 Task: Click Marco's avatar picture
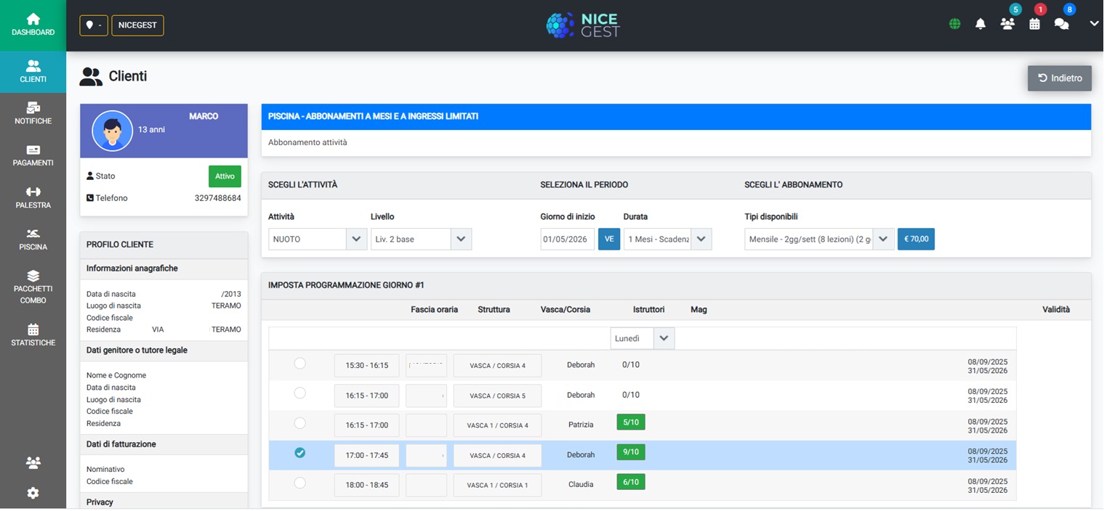click(x=112, y=131)
